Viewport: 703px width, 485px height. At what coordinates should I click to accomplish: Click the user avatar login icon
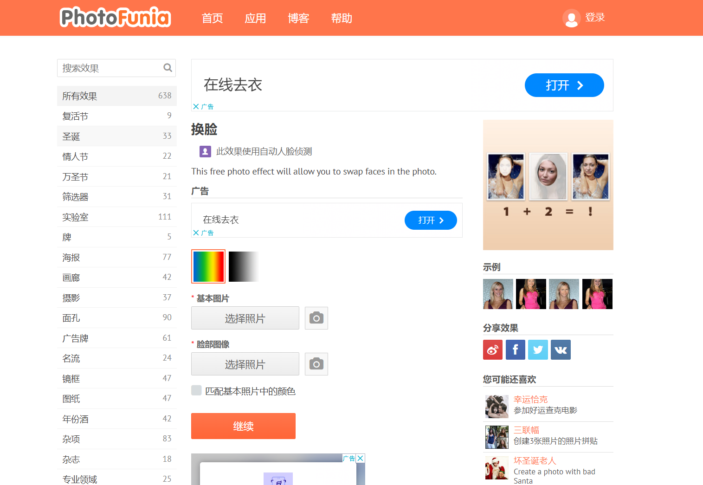coord(571,18)
